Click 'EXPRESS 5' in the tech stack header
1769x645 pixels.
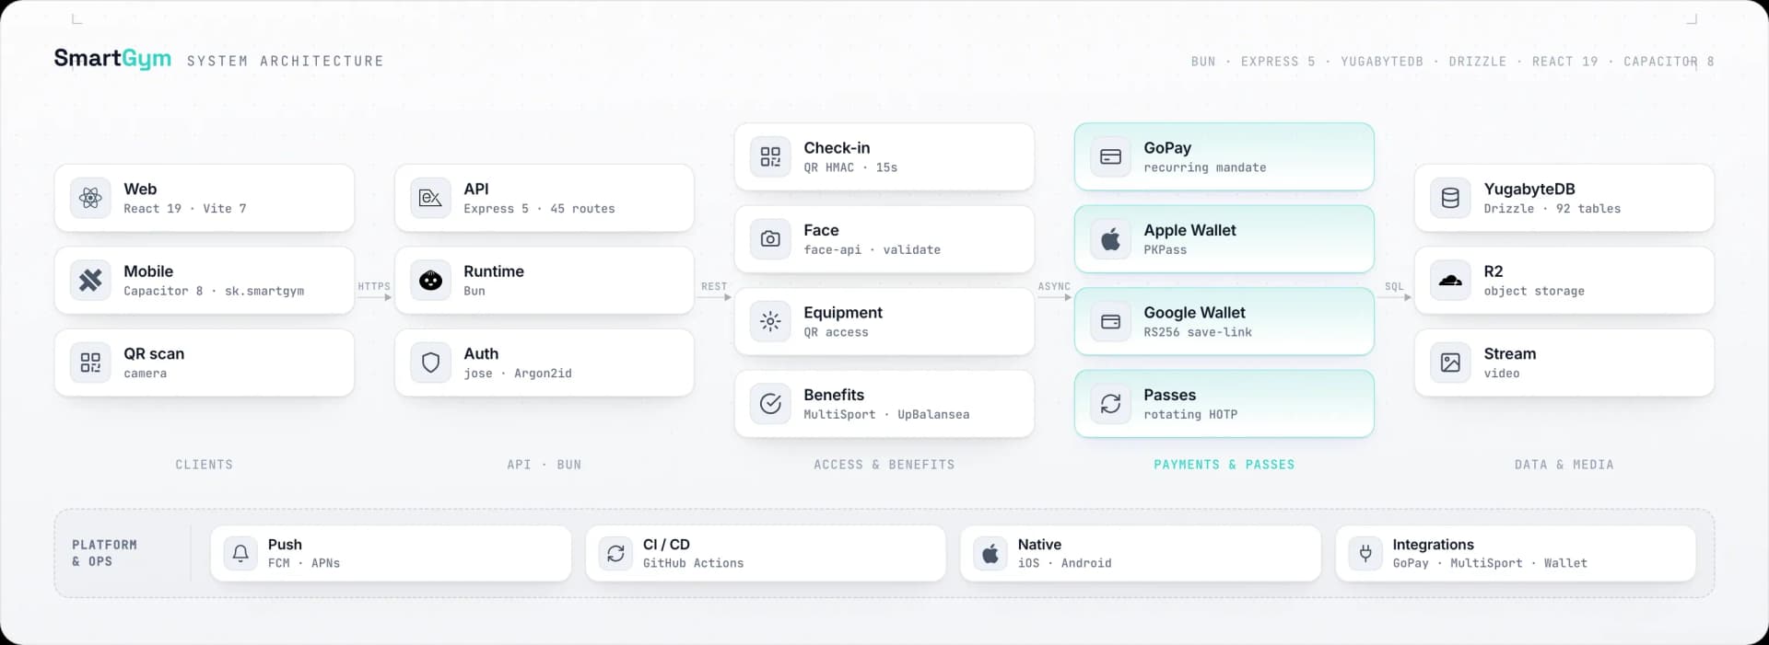[x=1278, y=62]
